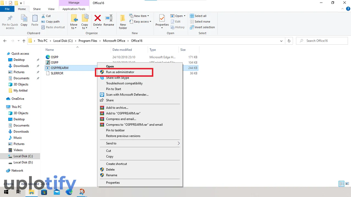Choose Add to archive option
This screenshot has height=197, width=351.
(x=117, y=108)
